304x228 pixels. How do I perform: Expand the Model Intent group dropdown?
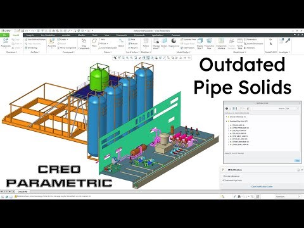(239, 52)
